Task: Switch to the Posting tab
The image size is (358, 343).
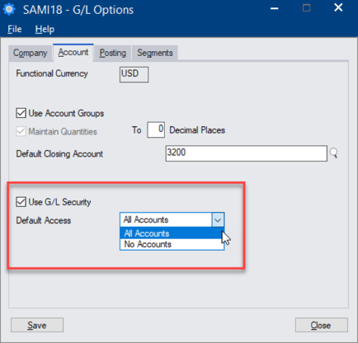Action: pyautogui.click(x=113, y=53)
